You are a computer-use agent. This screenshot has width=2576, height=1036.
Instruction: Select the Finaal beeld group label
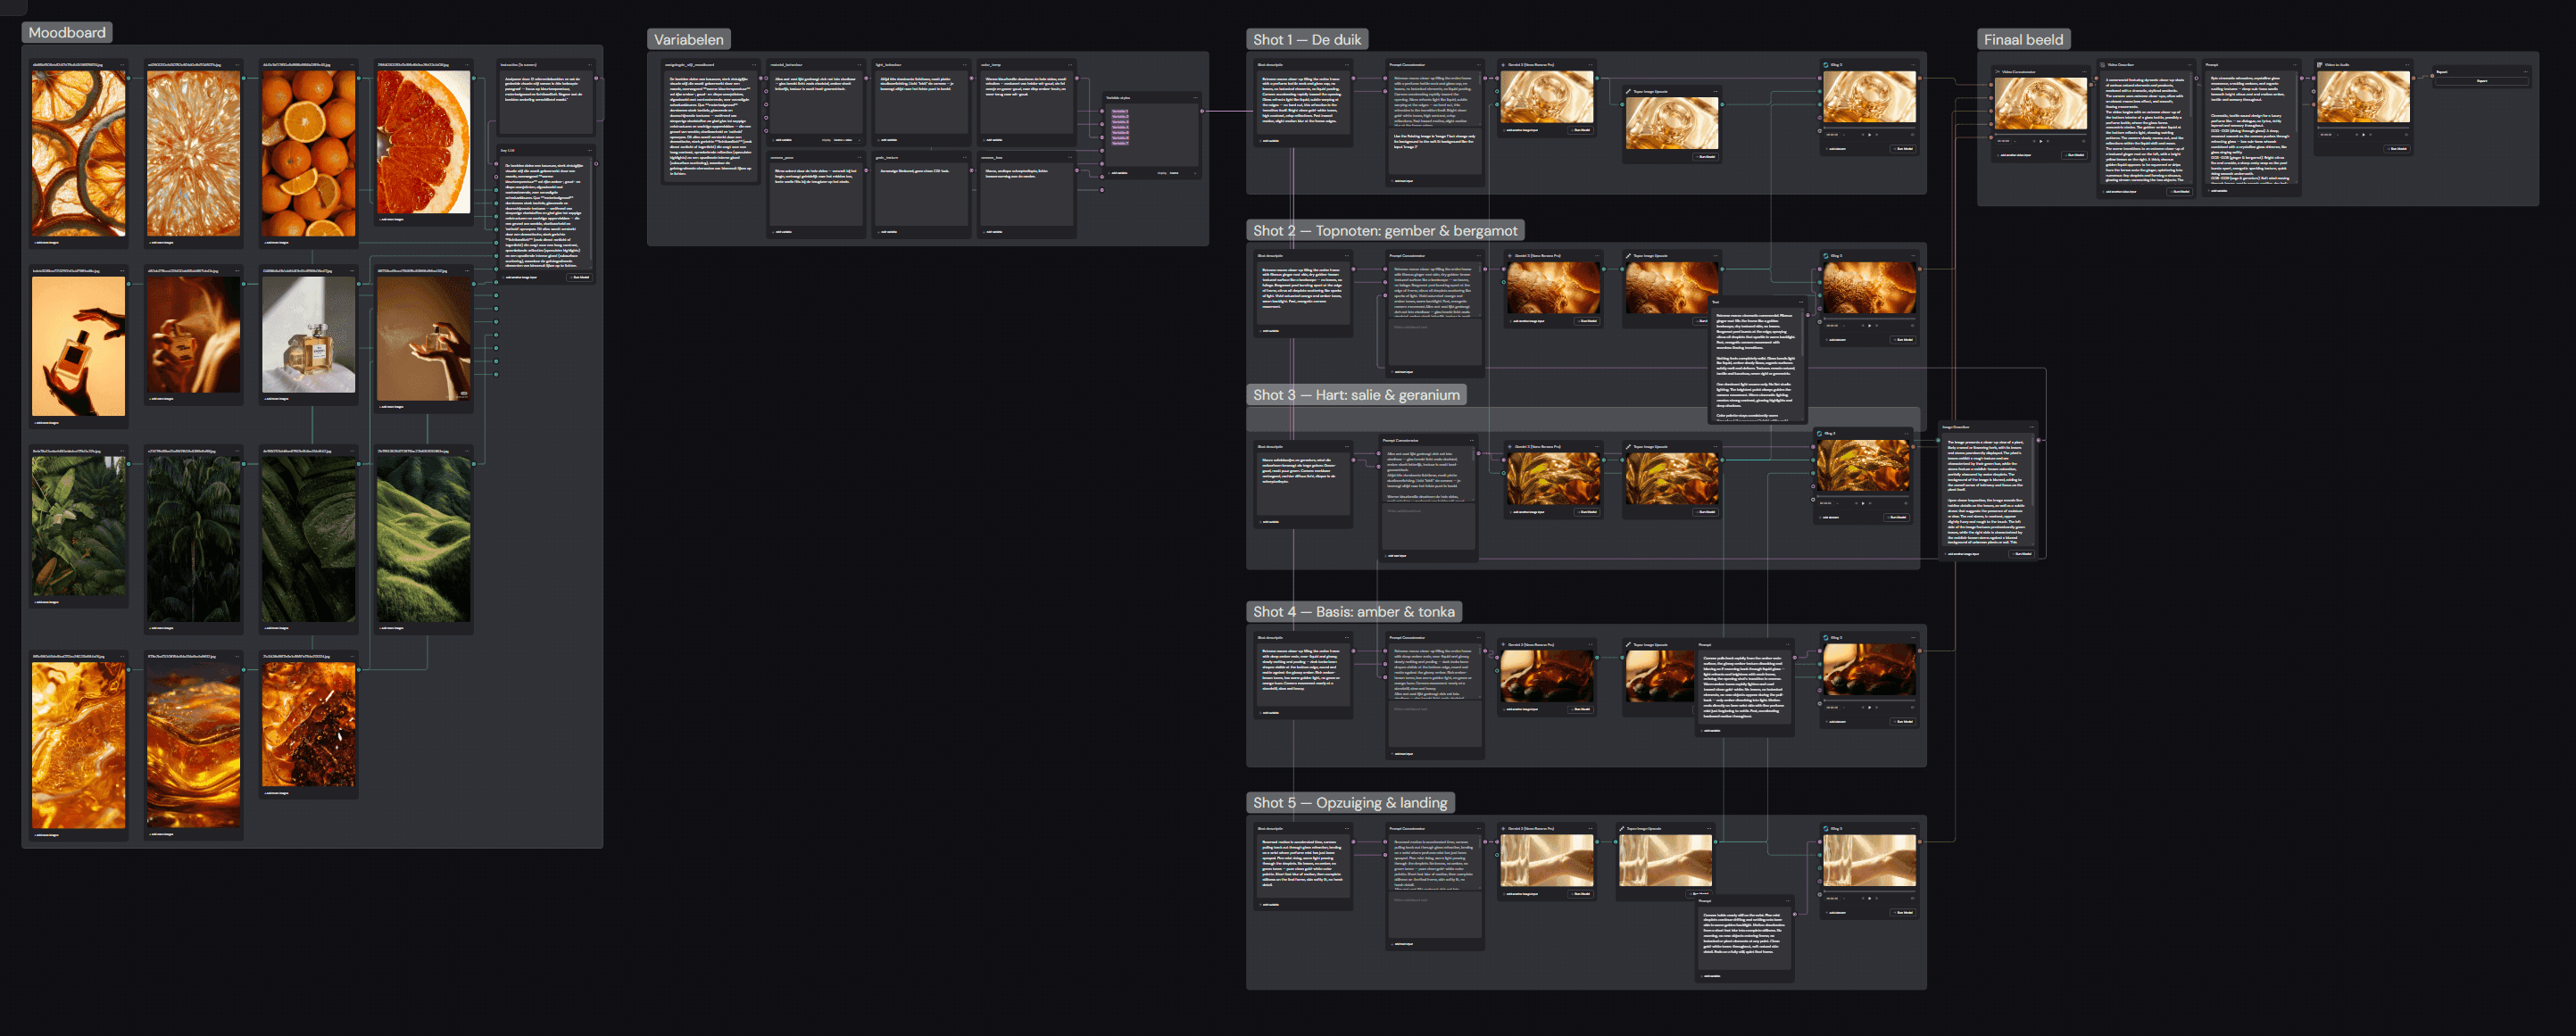pos(2023,40)
